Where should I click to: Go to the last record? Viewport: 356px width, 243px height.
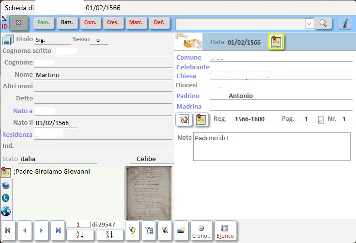(x=58, y=230)
